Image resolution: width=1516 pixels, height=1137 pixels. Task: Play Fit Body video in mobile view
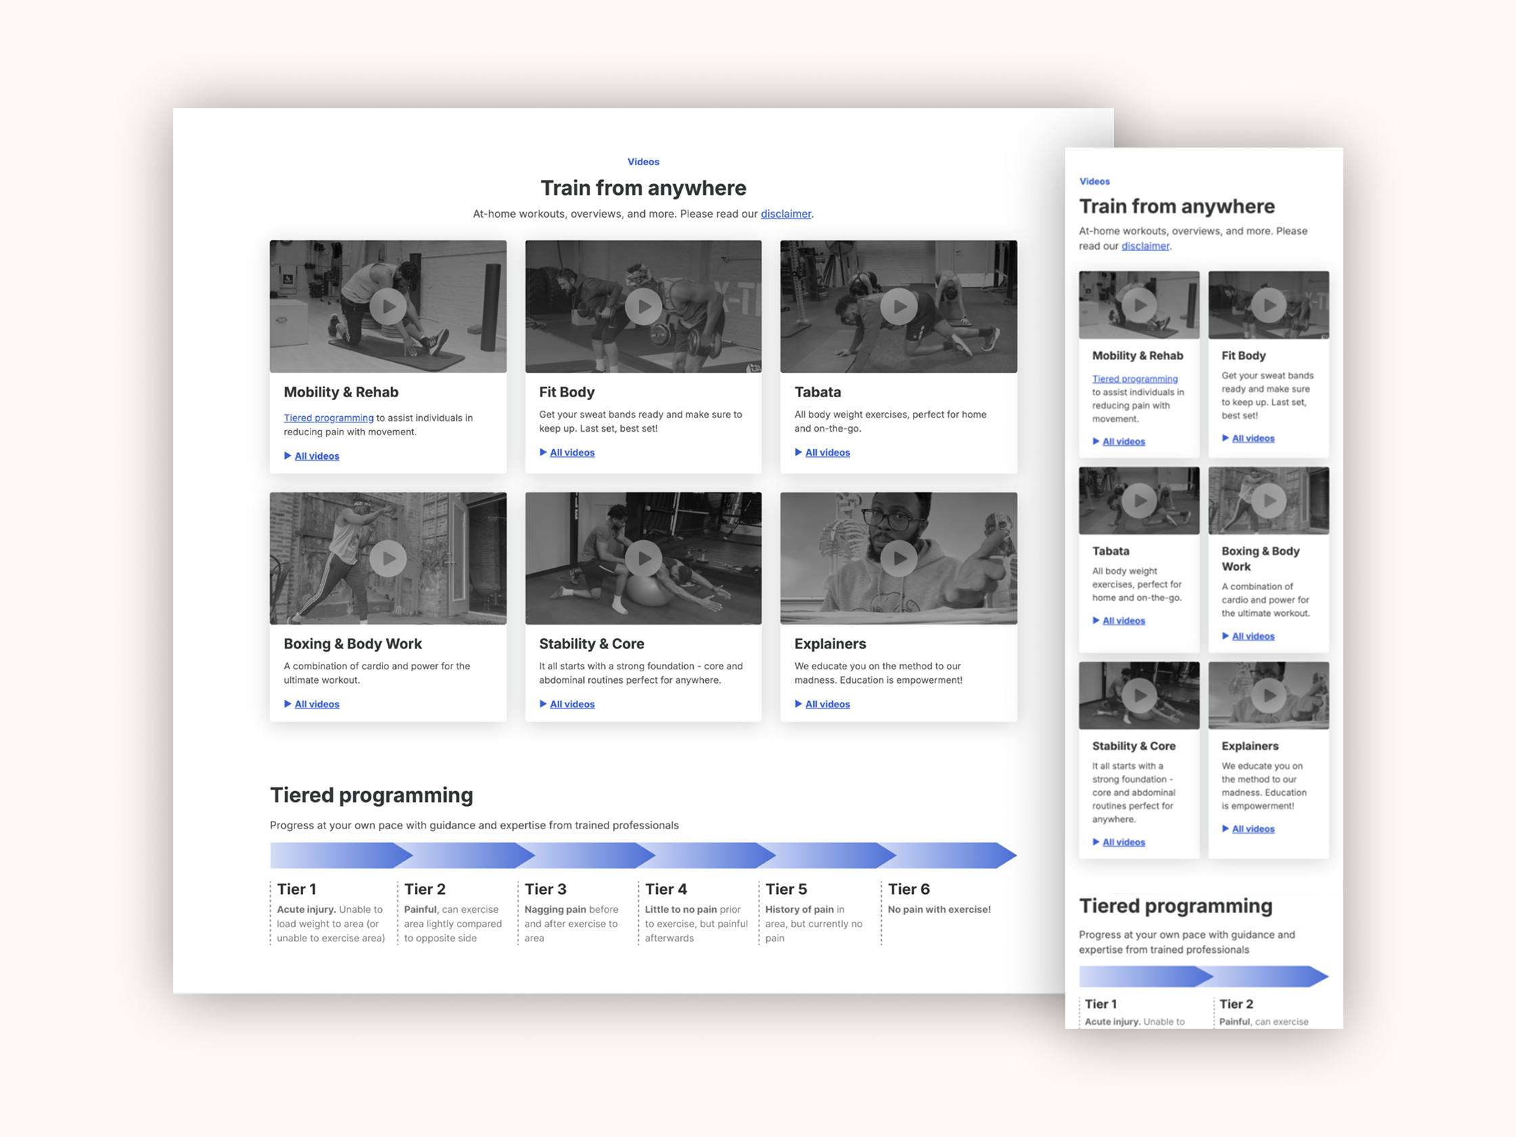click(1268, 305)
